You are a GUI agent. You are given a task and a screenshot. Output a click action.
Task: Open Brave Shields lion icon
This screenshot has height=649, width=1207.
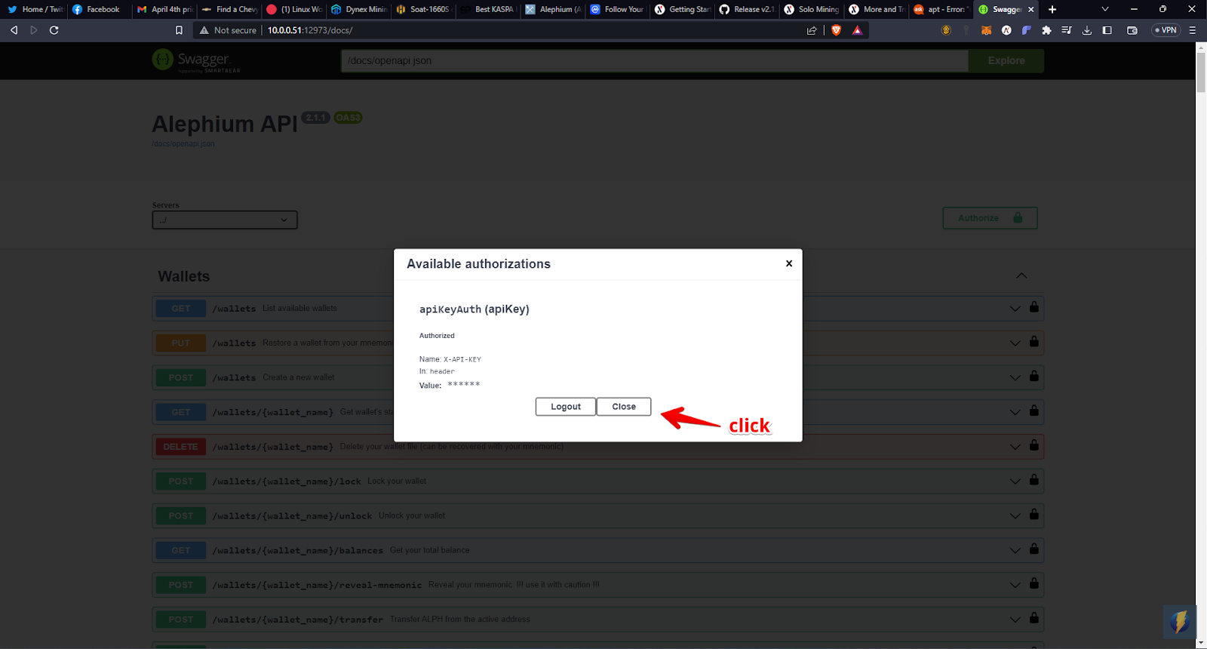836,30
